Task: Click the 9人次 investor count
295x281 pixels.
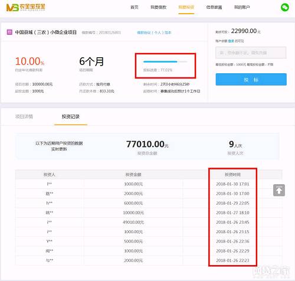Action: 235,145
